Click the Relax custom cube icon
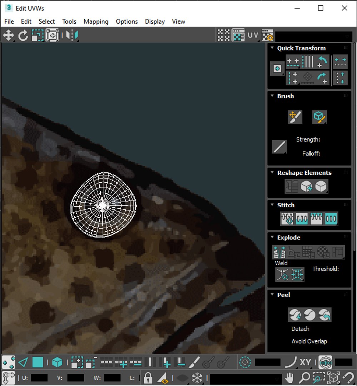 321,186
